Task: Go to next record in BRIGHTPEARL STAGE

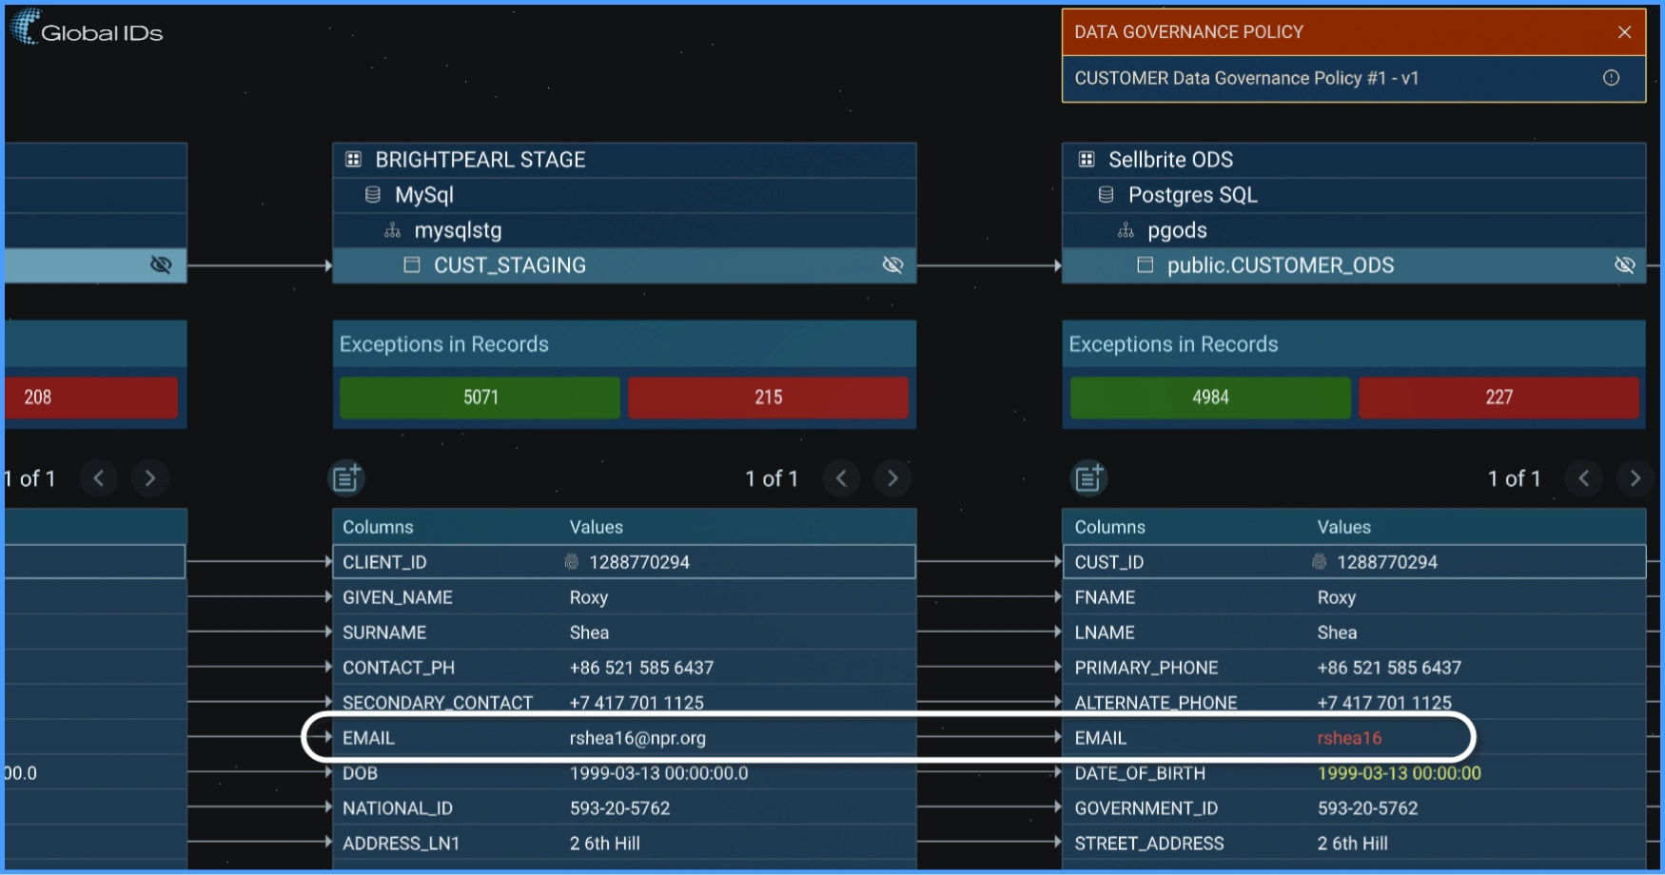Action: click(892, 478)
